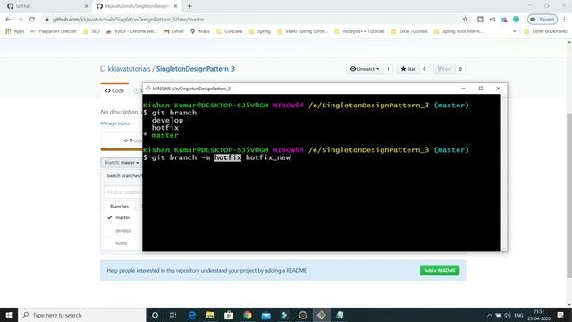Click highlighted word hotfix in the terminal command
The image size is (572, 322).
pyautogui.click(x=228, y=157)
